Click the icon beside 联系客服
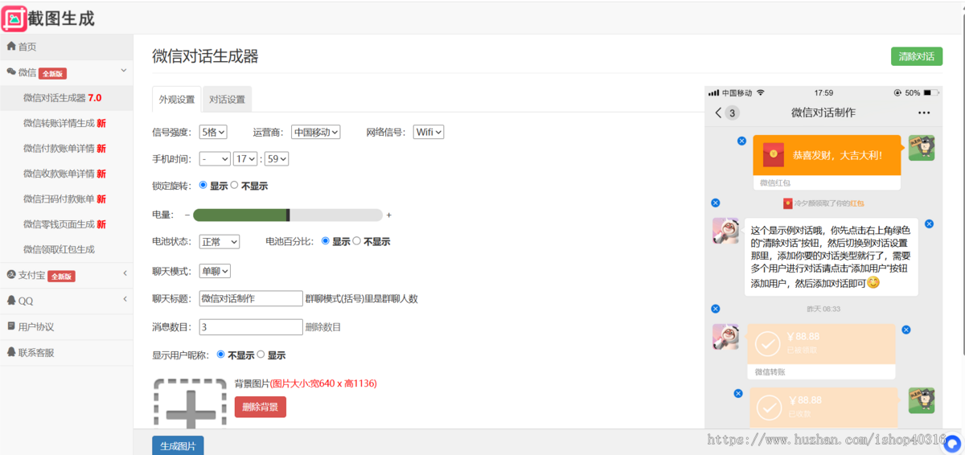Viewport: 965px width, 455px height. point(11,352)
